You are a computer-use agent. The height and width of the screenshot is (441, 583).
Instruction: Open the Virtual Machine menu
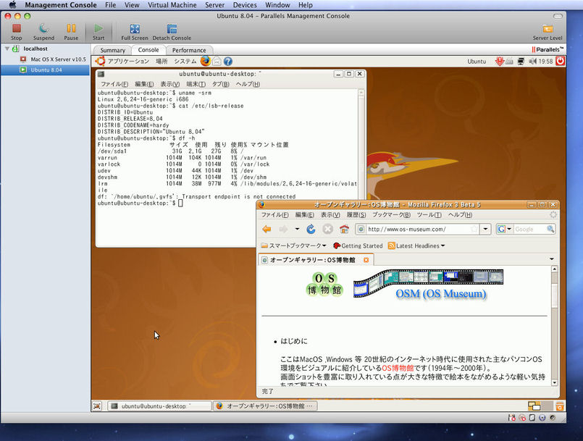172,5
